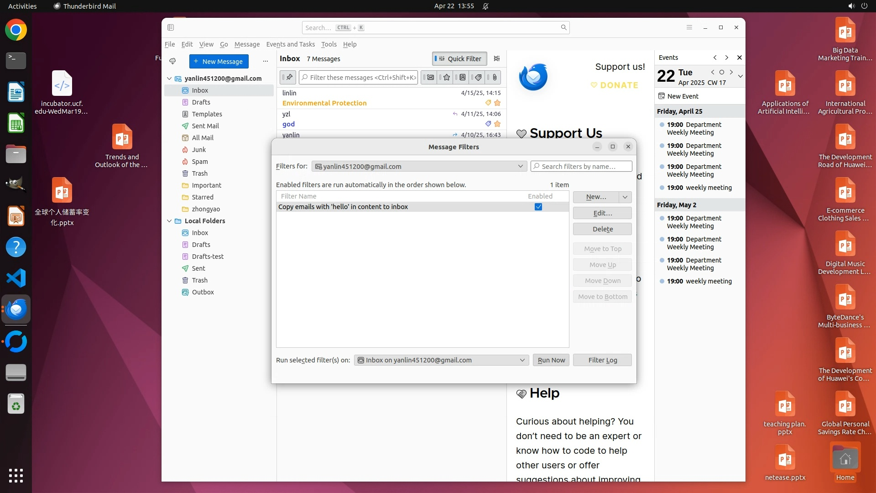Click the Get Messages cloud icon
876x493 pixels.
[x=172, y=61]
